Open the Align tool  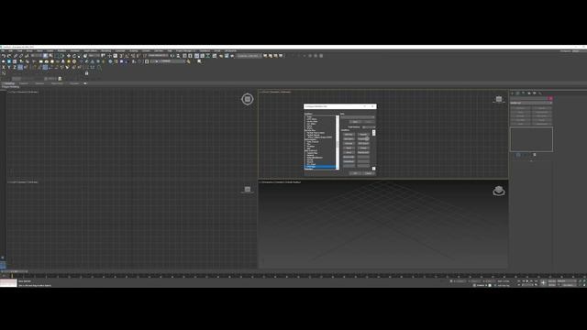click(178, 56)
